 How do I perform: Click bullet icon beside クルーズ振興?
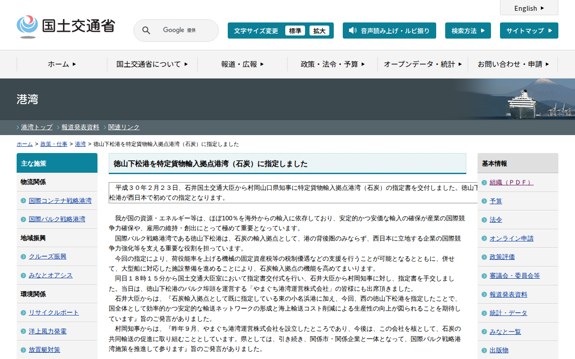click(x=23, y=257)
